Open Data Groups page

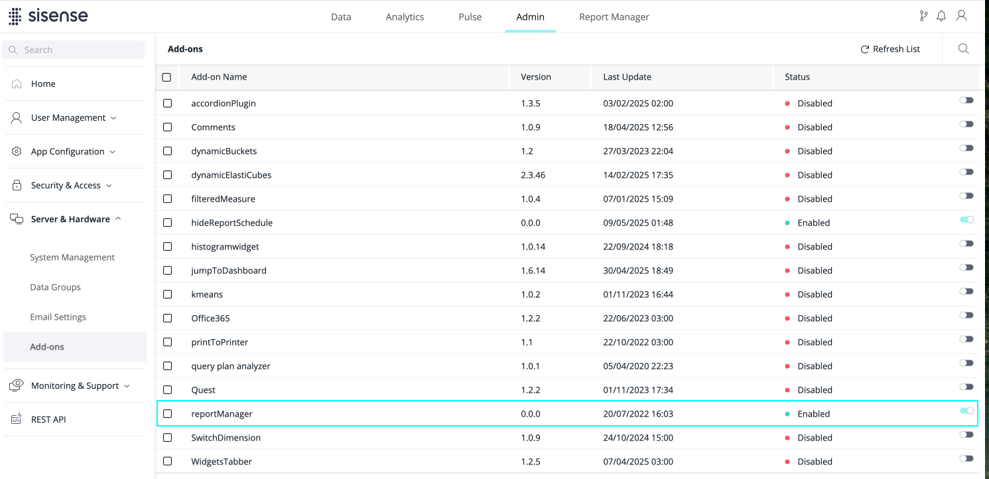55,287
